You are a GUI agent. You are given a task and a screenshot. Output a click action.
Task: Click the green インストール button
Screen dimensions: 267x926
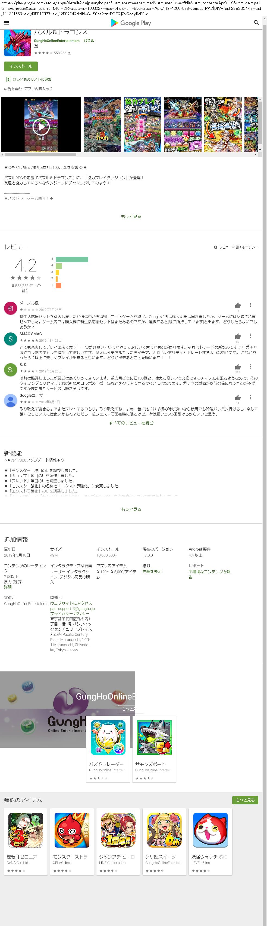coord(21,66)
